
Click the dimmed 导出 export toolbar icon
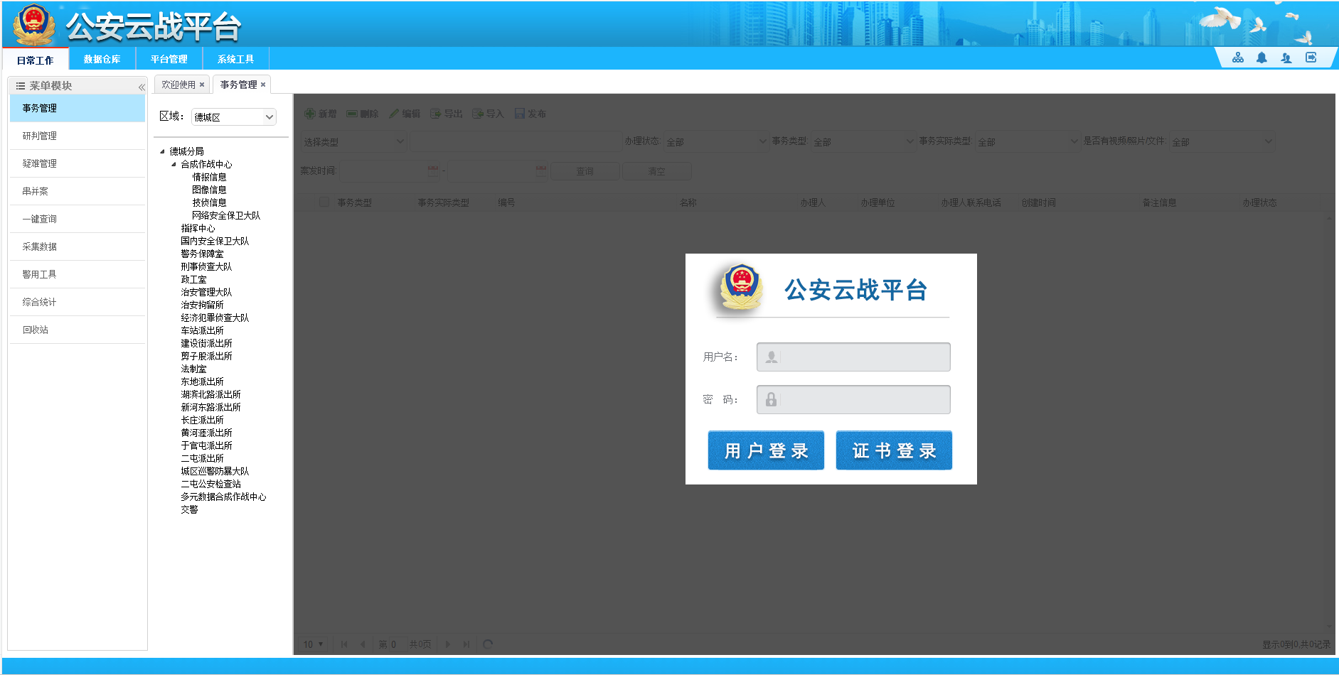click(436, 114)
